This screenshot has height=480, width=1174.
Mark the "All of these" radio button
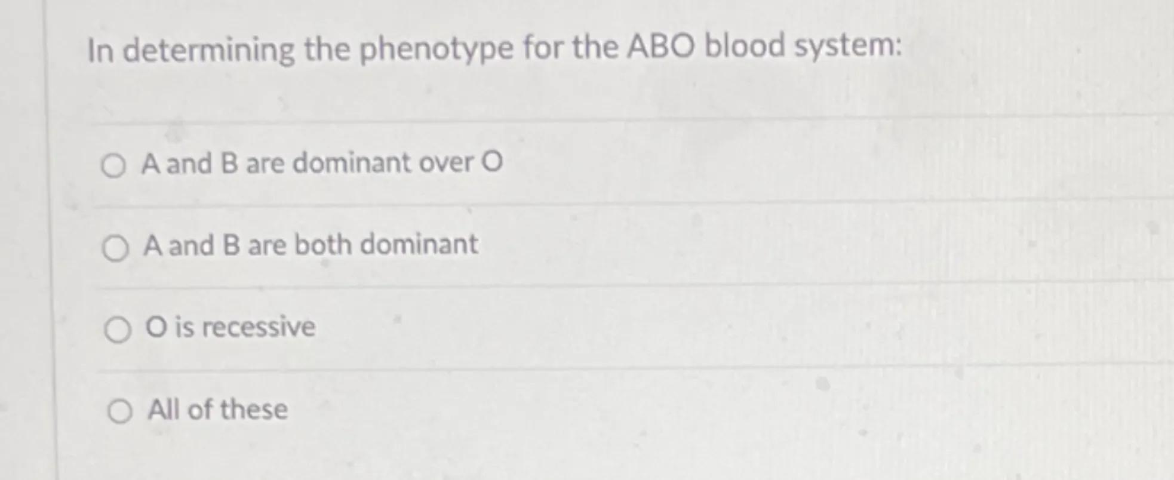click(x=120, y=412)
